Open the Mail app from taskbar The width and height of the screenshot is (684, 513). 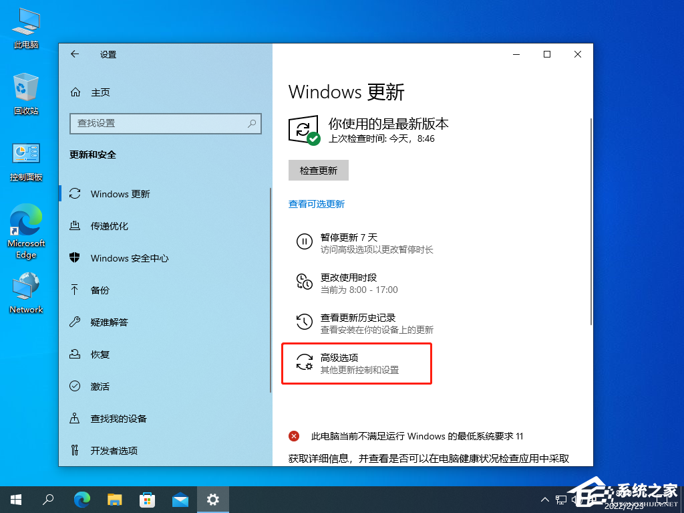point(180,500)
